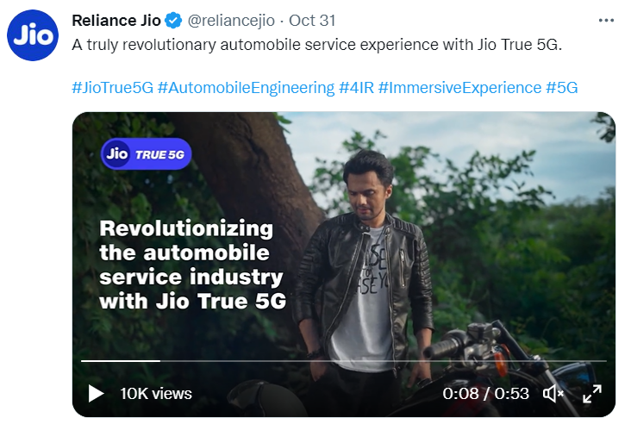The height and width of the screenshot is (424, 631).
Task: Follow the #5G hashtag link
Action: (561, 88)
